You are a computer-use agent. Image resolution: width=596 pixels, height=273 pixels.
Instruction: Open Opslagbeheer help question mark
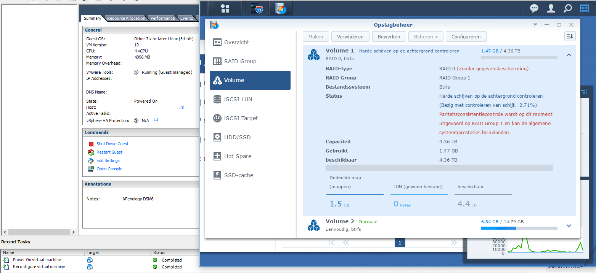tap(535, 25)
